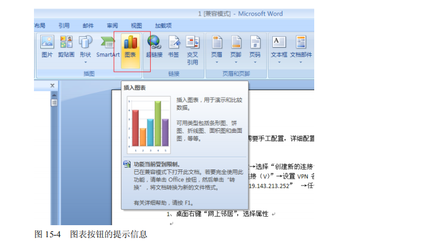Click the Microsoft Word title bar text
This screenshot has width=423, height=247.
(260, 14)
